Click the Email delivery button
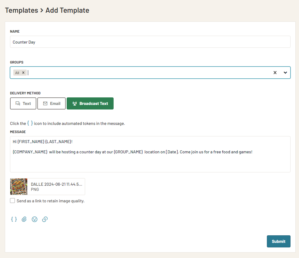 (51, 103)
